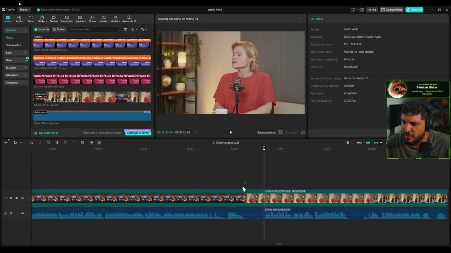The height and width of the screenshot is (253, 451).
Task: Click the Importar media button
Action: click(42, 30)
